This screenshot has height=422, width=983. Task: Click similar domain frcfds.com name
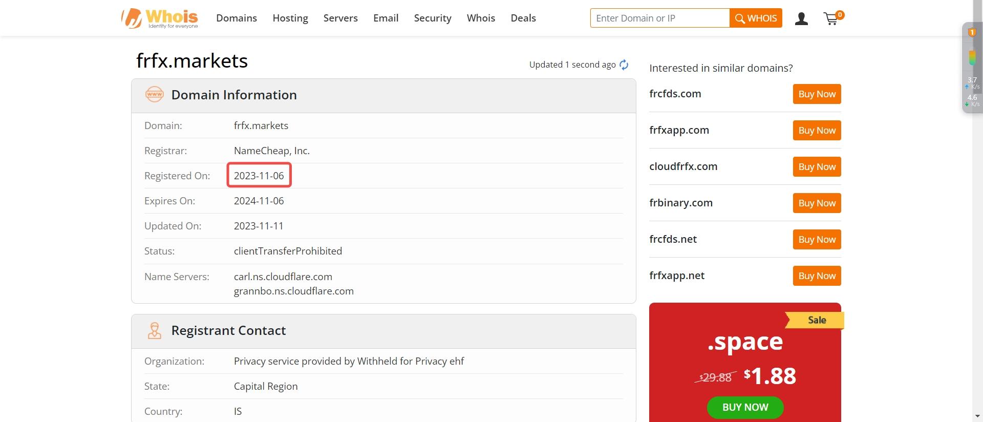click(675, 94)
